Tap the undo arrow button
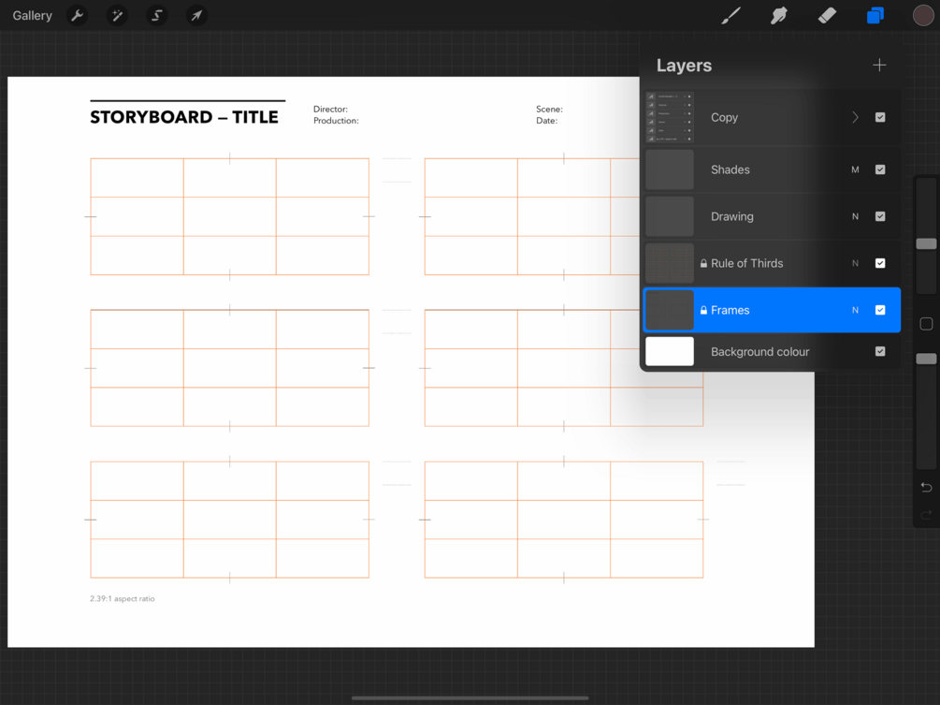Screen dimensions: 940x705 point(926,487)
